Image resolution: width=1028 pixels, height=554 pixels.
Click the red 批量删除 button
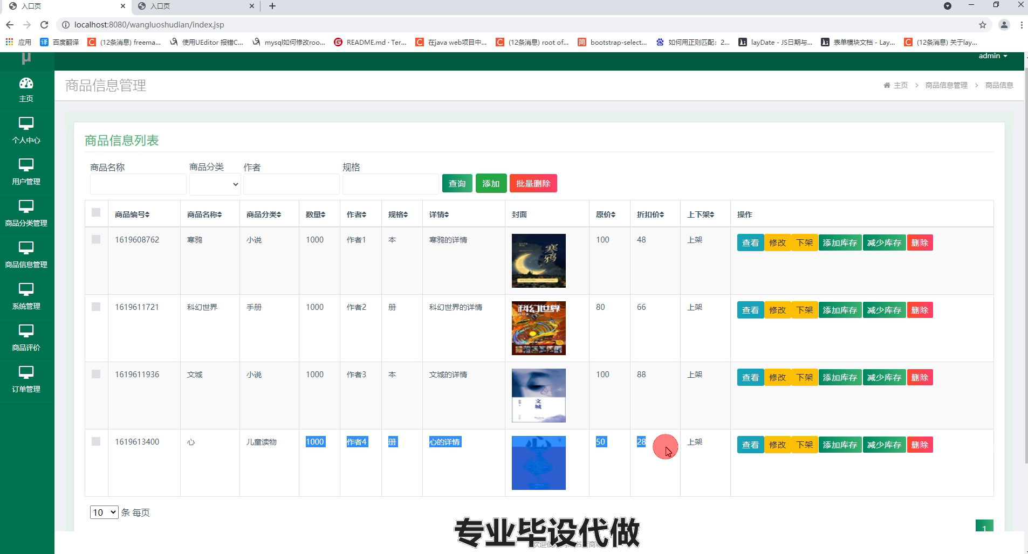tap(533, 184)
